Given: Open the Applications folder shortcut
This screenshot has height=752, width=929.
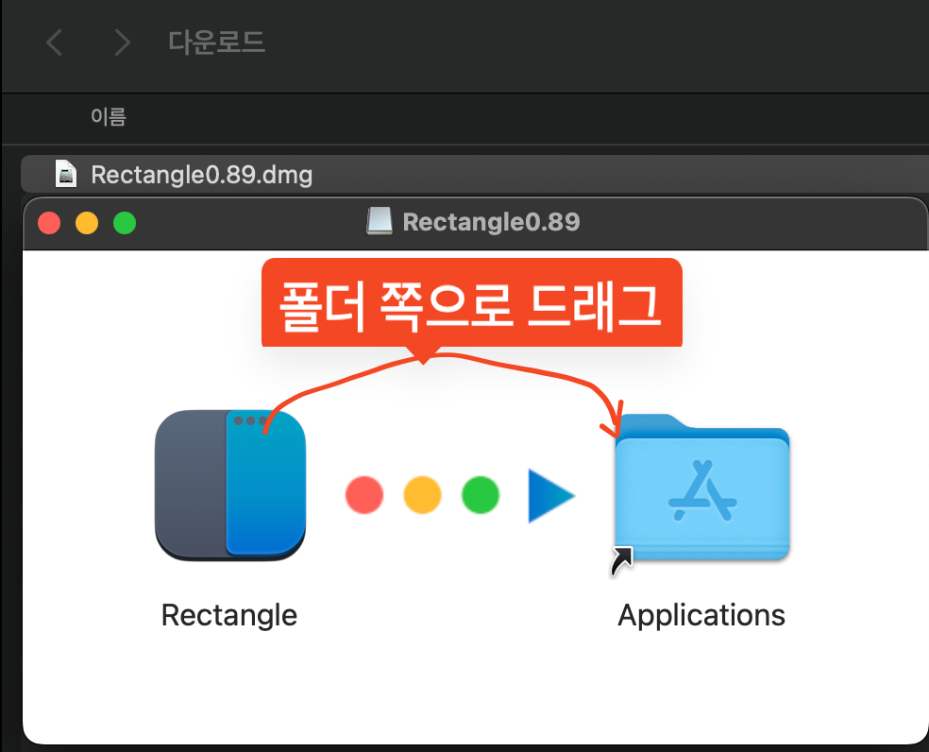Looking at the screenshot, I should click(x=702, y=487).
